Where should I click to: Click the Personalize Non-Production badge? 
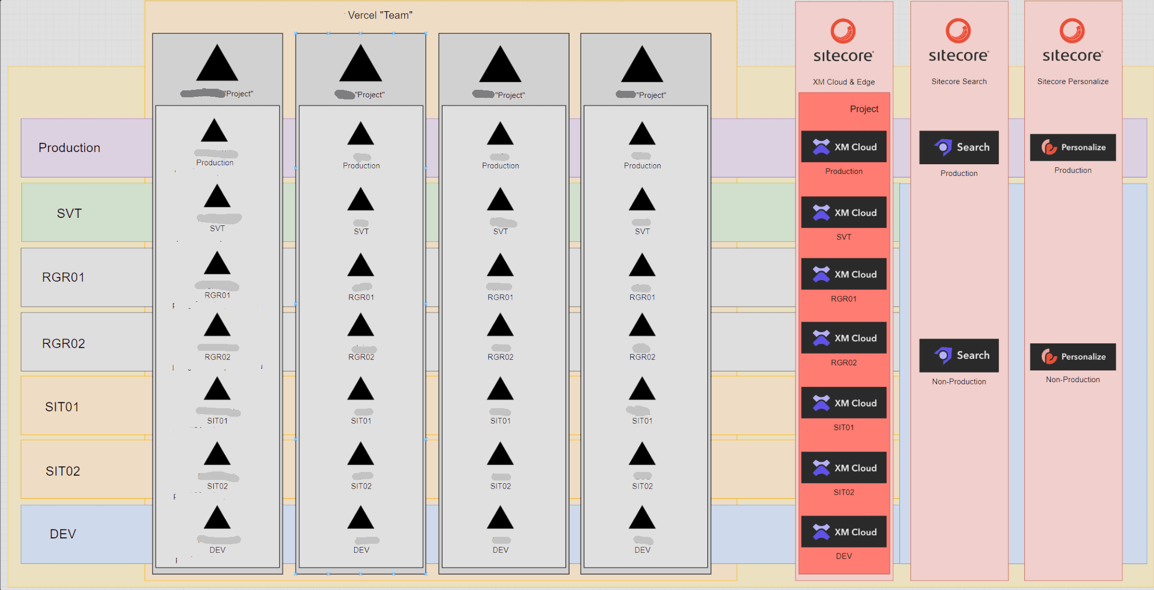click(1073, 357)
